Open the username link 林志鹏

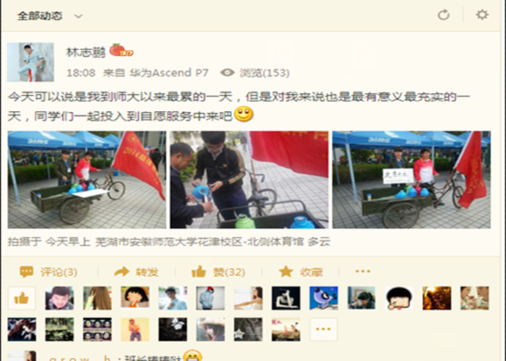point(85,52)
